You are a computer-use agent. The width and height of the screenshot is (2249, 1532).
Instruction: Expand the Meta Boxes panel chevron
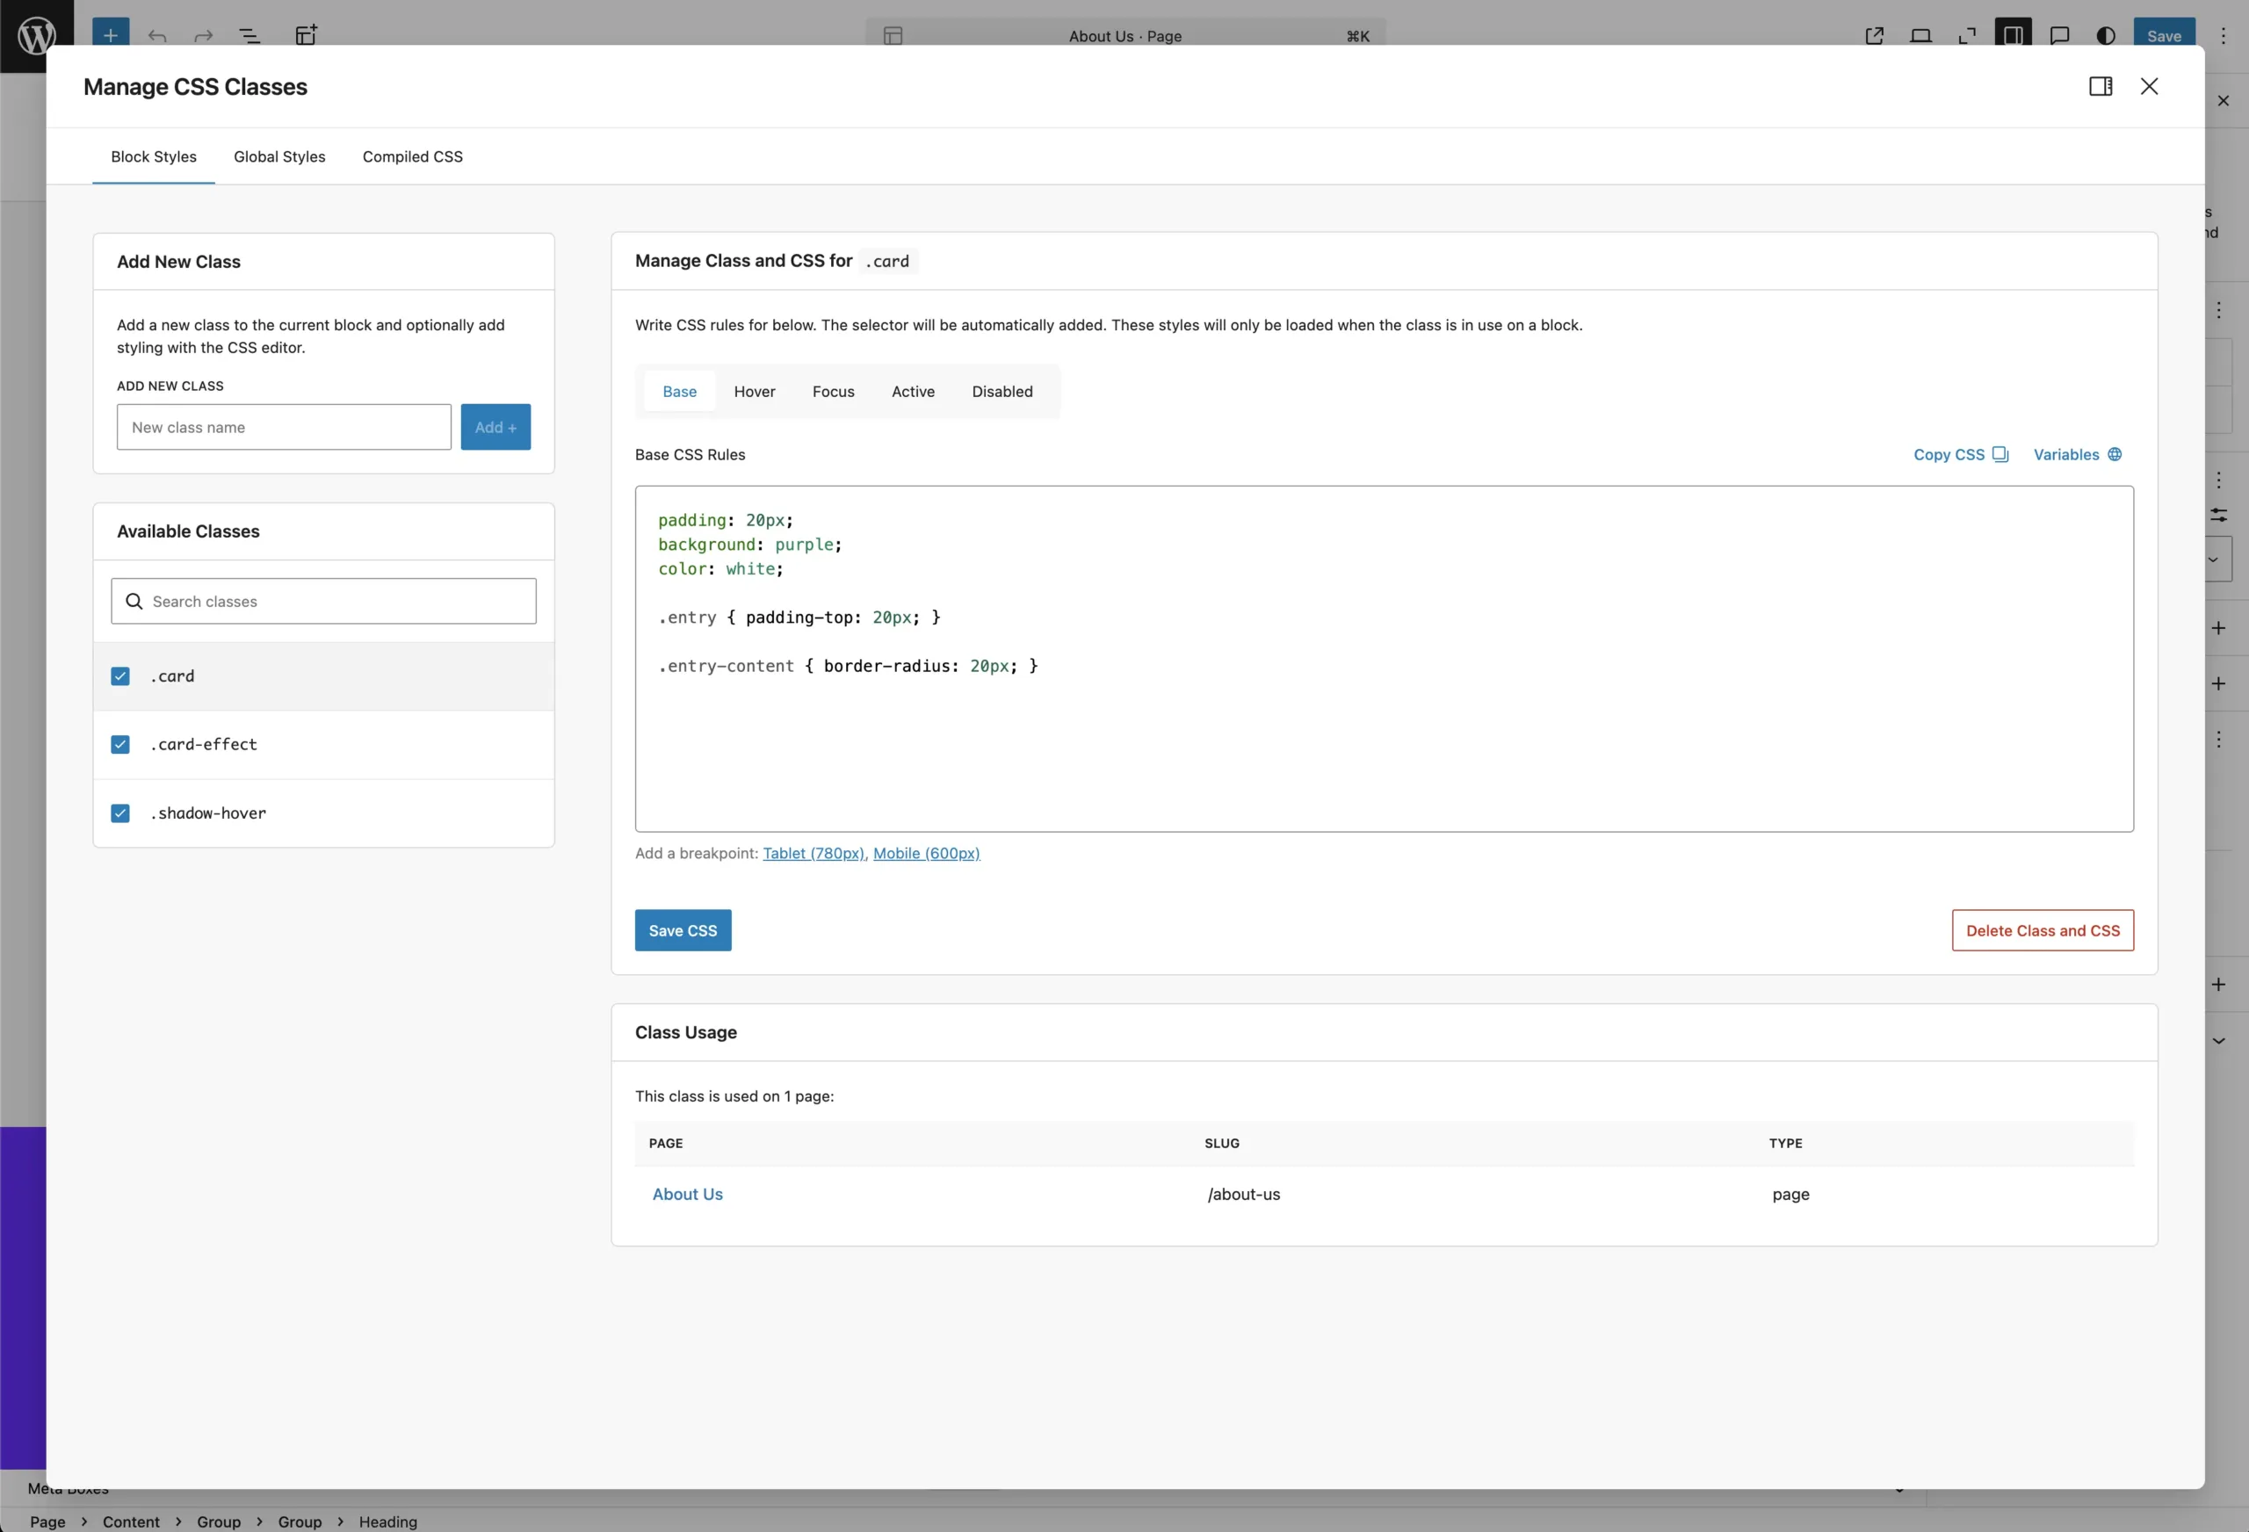tap(1898, 1491)
